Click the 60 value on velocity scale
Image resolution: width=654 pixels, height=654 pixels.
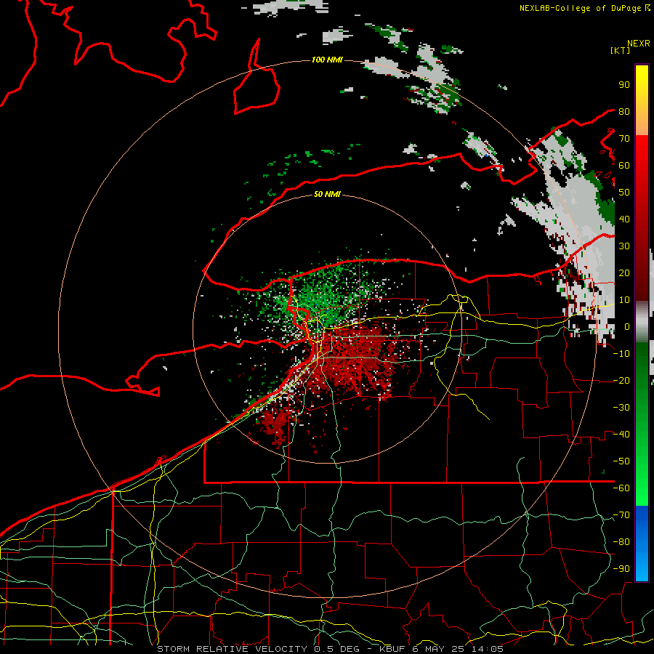(624, 166)
